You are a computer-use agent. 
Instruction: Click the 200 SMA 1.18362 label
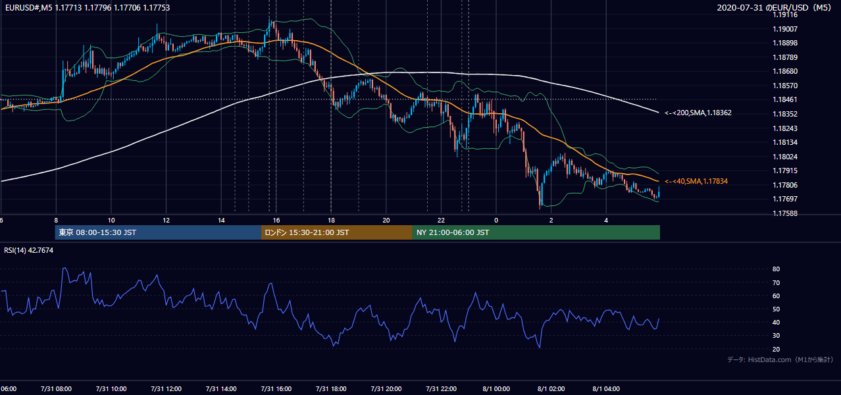(x=698, y=113)
